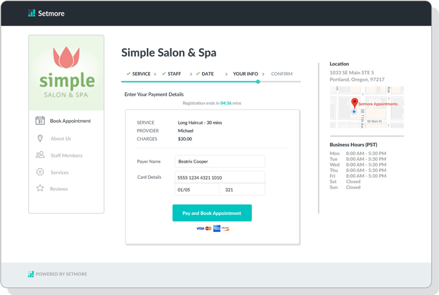Open the About Us page
Viewport: 439px width, 295px height.
pyautogui.click(x=61, y=139)
